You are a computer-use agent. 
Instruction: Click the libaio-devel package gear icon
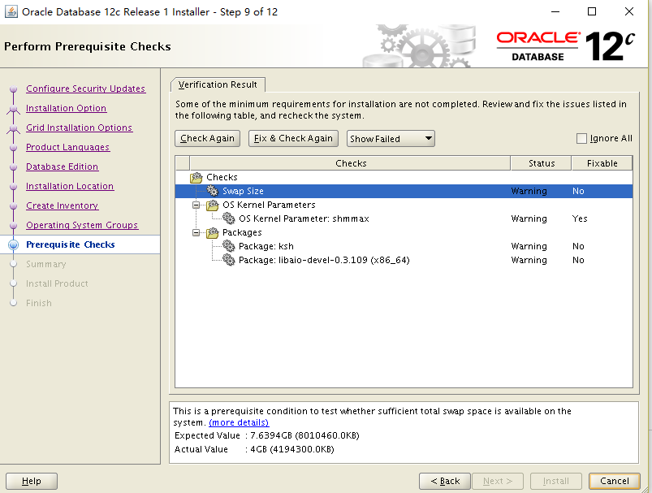coord(229,260)
